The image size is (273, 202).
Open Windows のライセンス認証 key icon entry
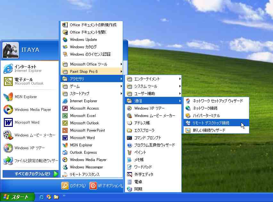pyautogui.click(x=92, y=54)
